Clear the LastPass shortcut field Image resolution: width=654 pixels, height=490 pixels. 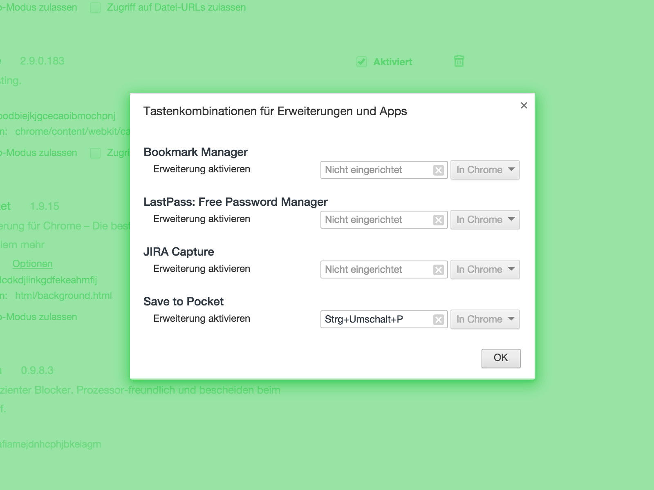click(438, 220)
